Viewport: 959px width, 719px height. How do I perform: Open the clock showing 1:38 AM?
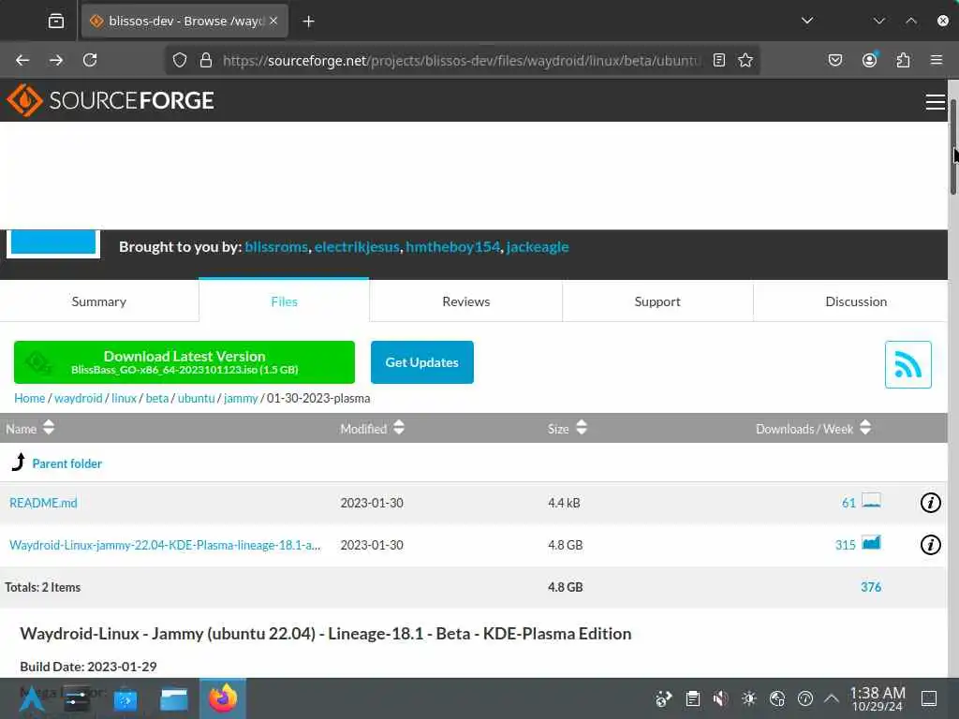877,698
